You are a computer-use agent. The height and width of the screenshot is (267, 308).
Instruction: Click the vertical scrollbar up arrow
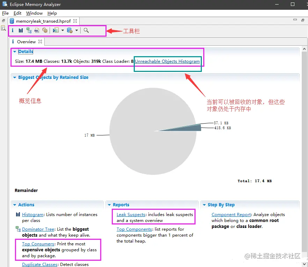pos(304,49)
